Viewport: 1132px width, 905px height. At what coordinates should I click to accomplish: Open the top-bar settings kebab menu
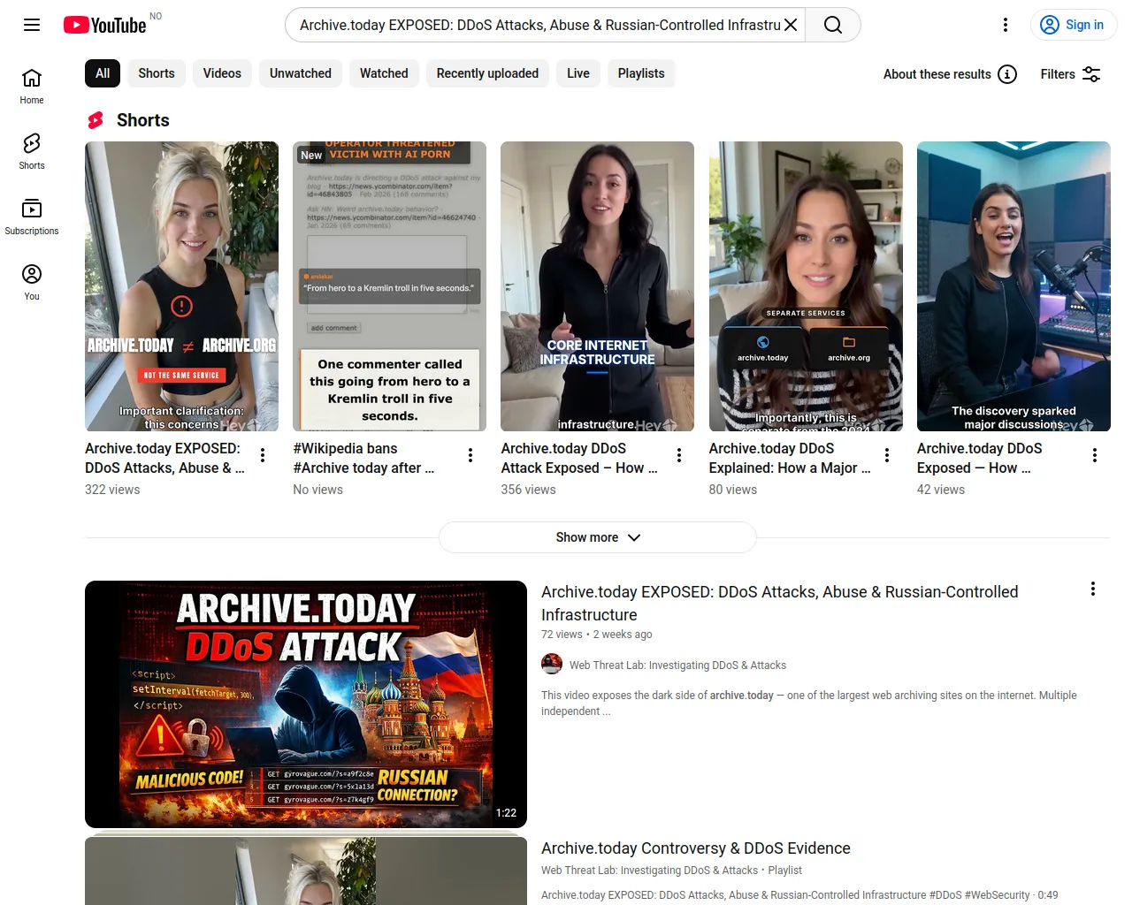pyautogui.click(x=1006, y=25)
